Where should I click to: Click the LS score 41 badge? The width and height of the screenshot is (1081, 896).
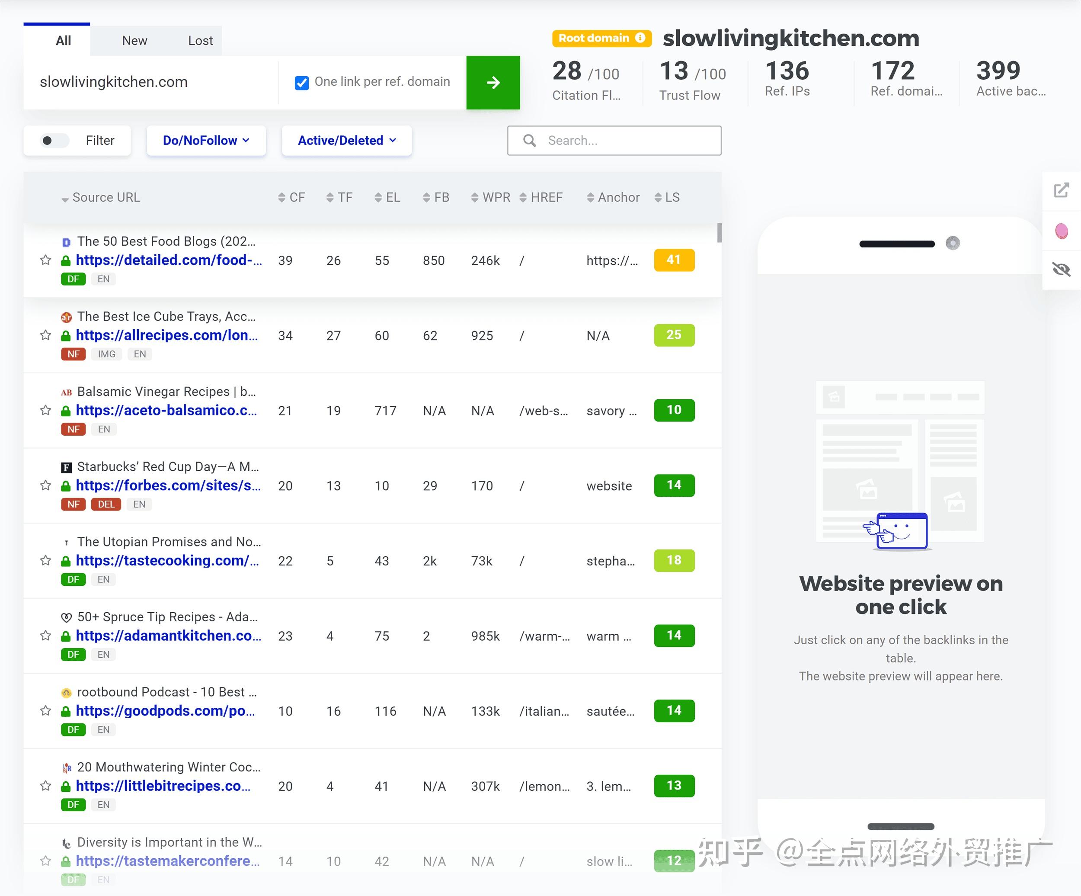tap(674, 260)
